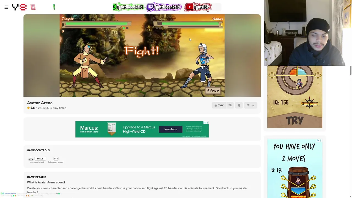Click the SPACE key control hint
The image size is (352, 198).
pyautogui.click(x=40, y=159)
